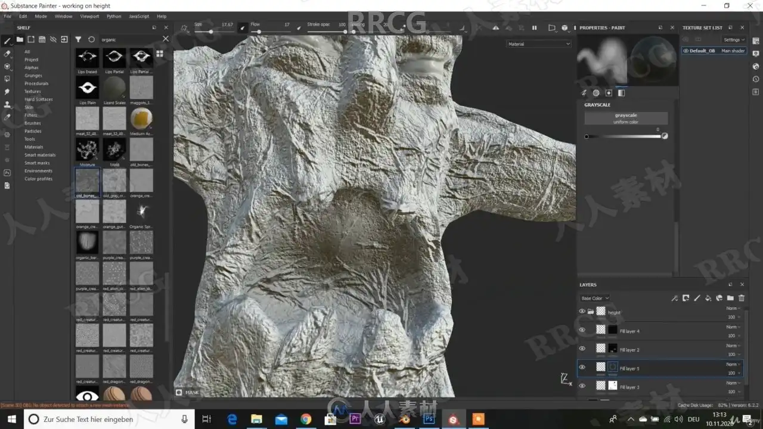
Task: Open the grayscale channel settings tab icon
Action: (621, 93)
